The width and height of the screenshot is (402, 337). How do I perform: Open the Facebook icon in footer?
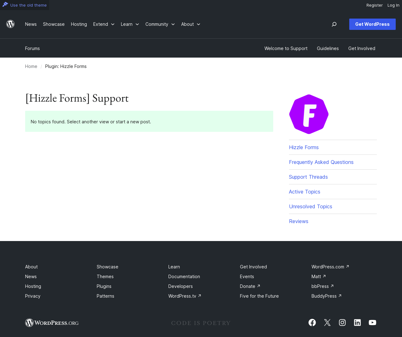pyautogui.click(x=312, y=323)
